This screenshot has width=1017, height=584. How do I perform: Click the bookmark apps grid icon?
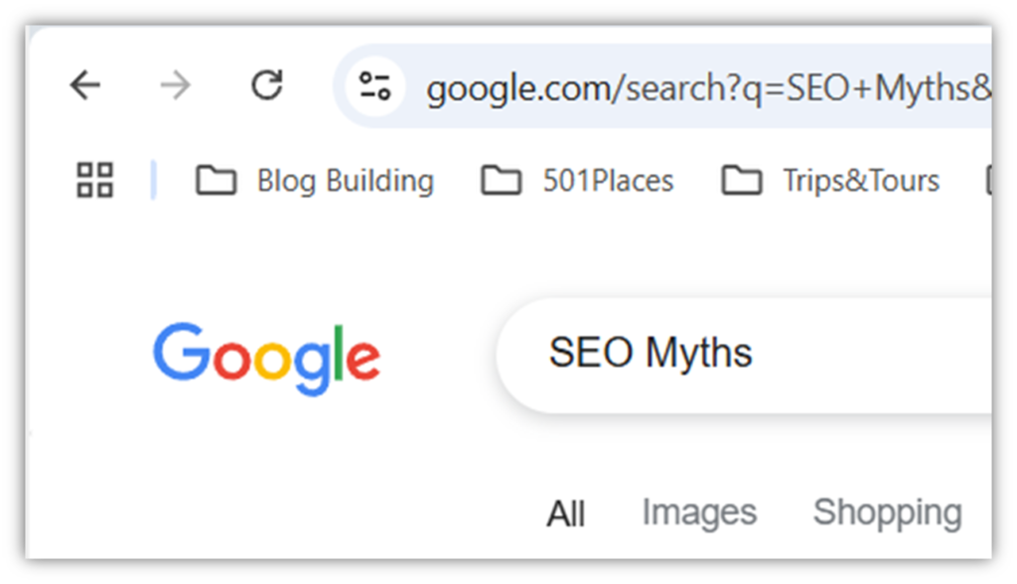coord(94,180)
